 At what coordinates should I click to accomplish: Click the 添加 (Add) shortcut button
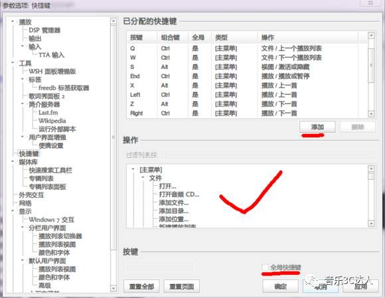tap(317, 127)
